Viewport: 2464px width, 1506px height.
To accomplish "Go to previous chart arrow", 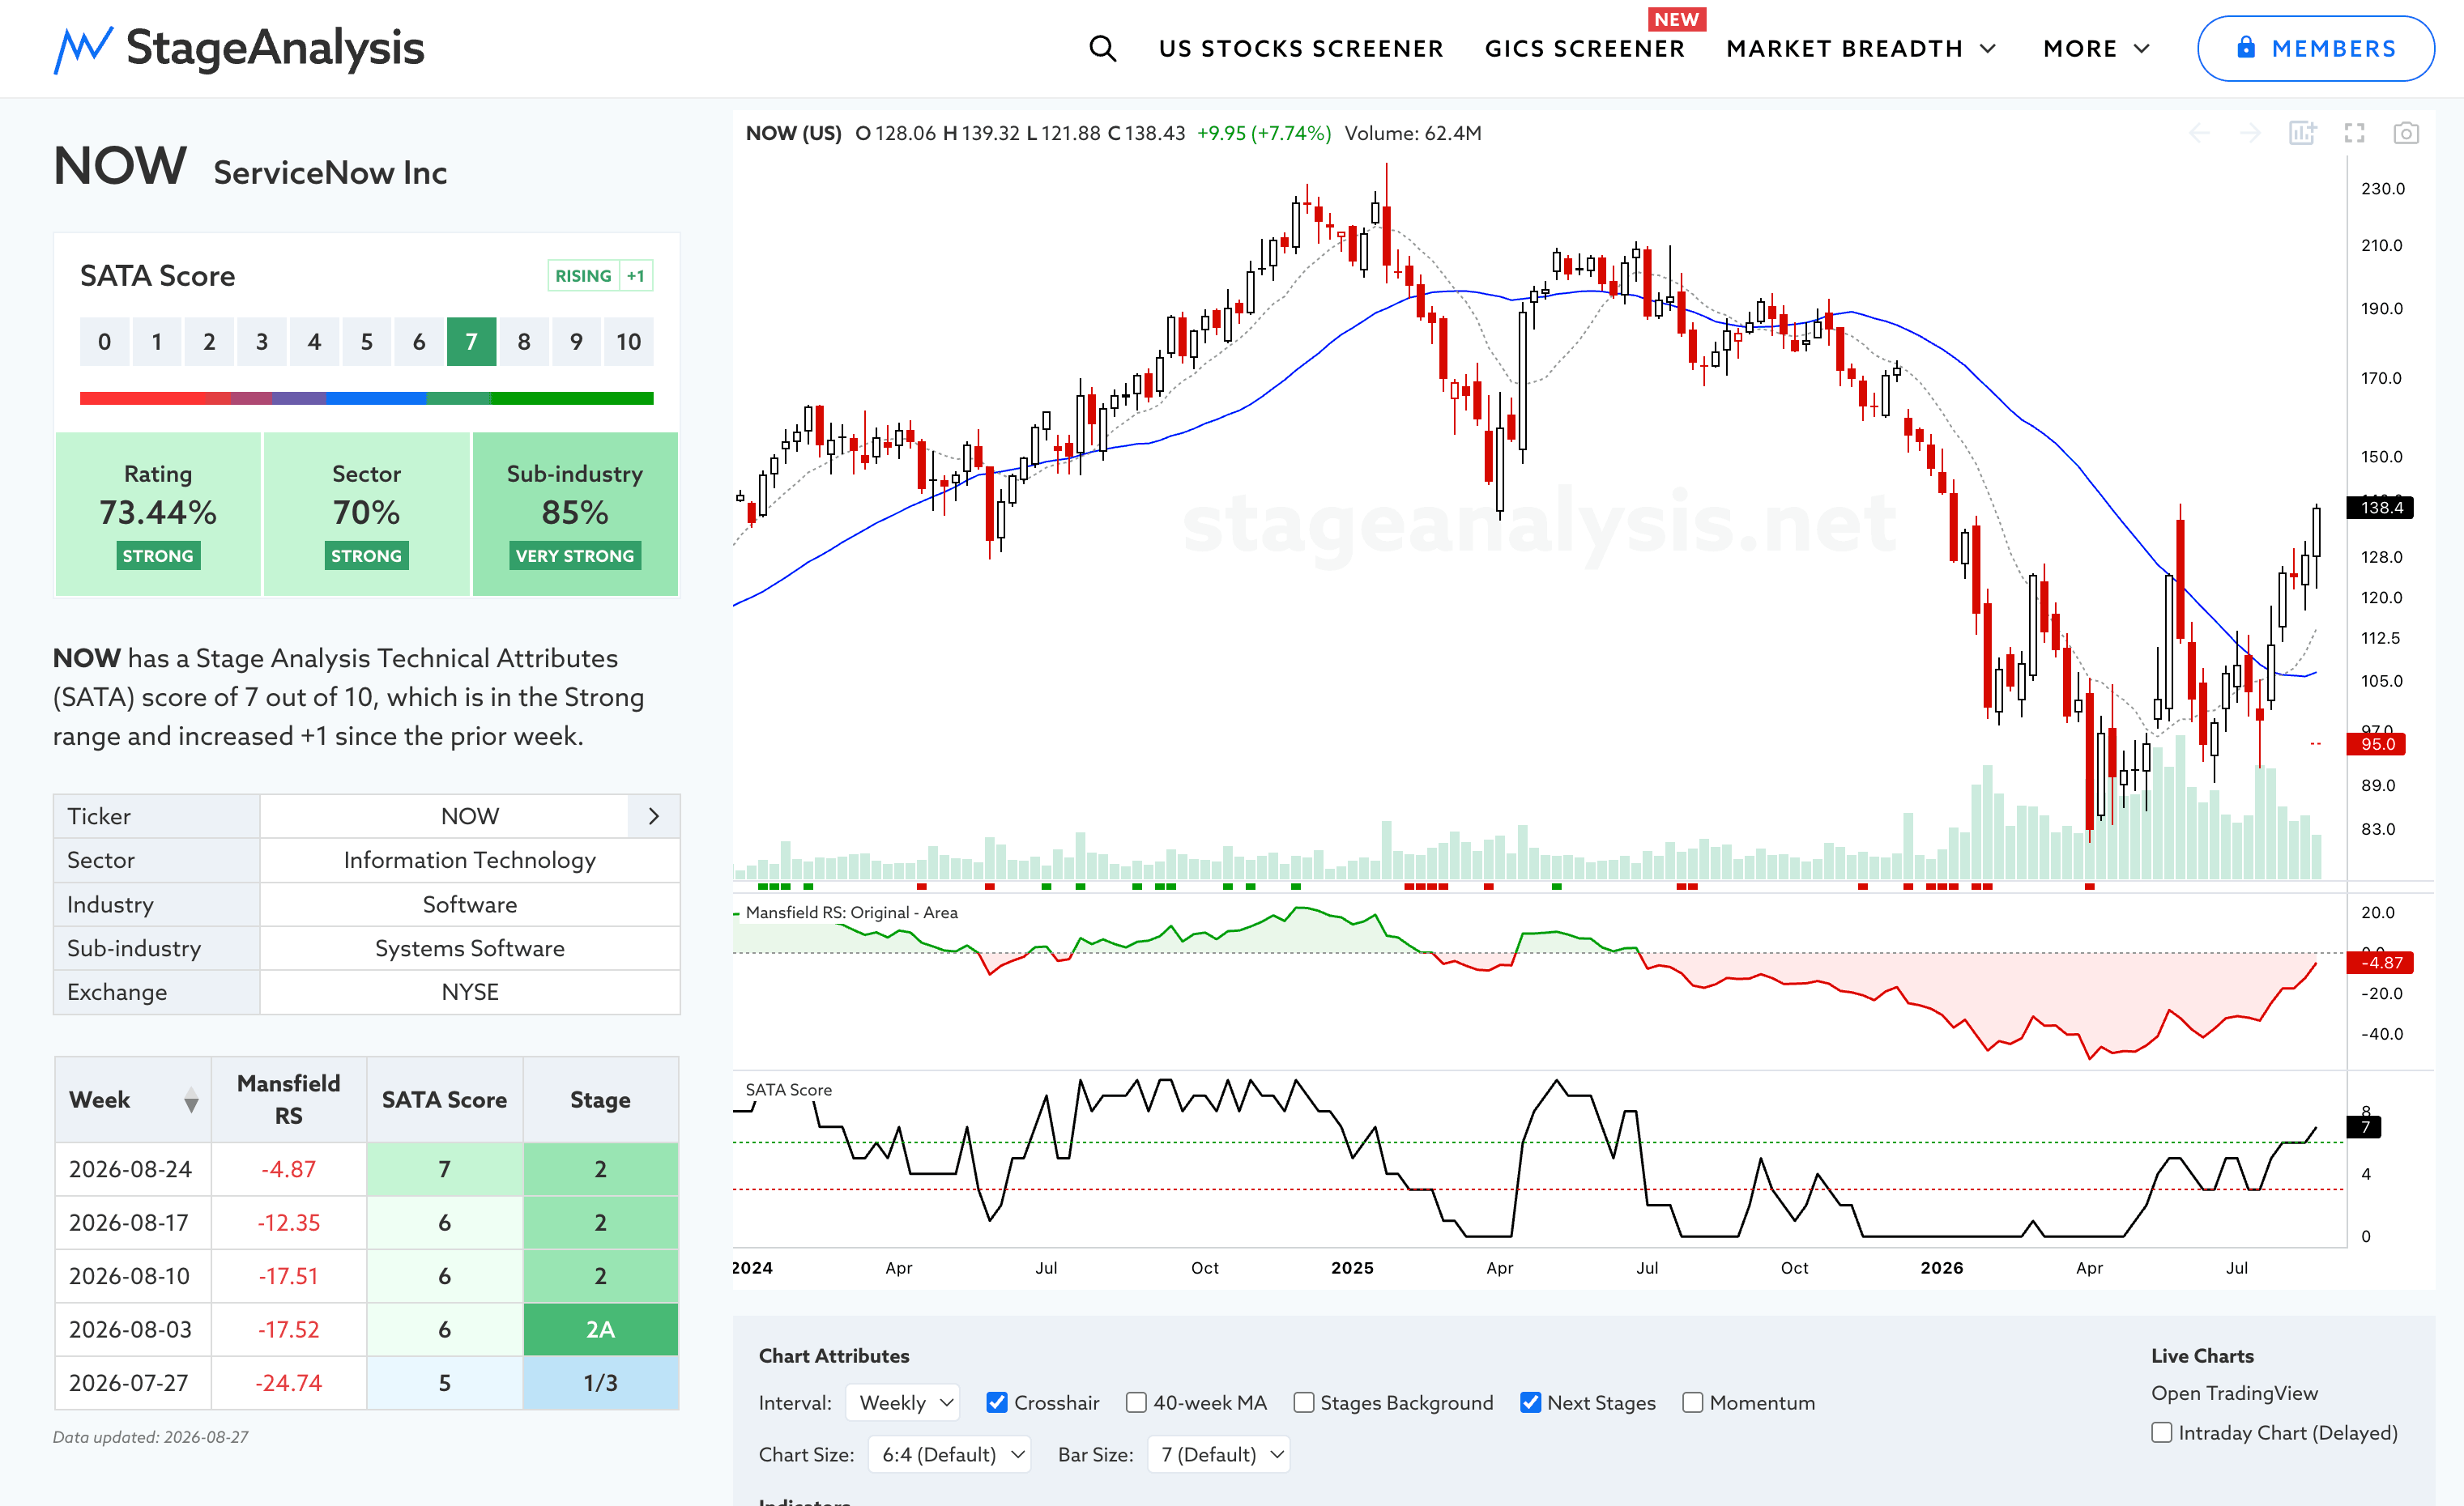I will coord(2200,133).
